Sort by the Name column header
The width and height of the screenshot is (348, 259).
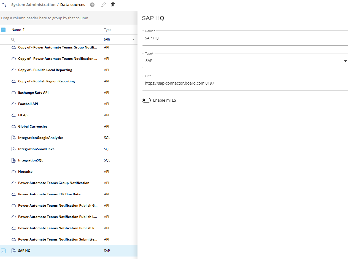16,30
